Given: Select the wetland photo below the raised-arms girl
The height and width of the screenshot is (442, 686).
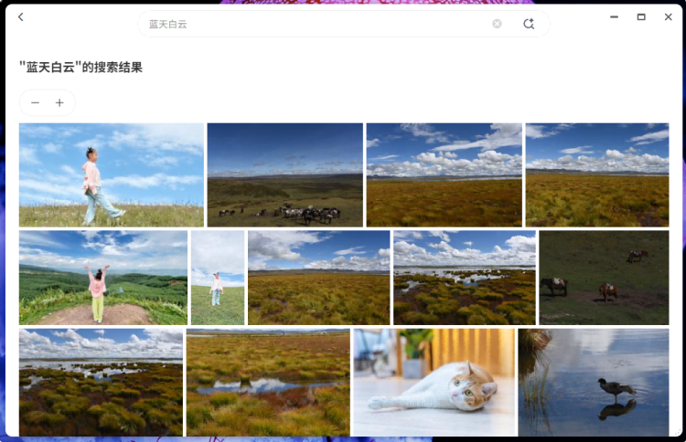Looking at the screenshot, I should [x=101, y=382].
